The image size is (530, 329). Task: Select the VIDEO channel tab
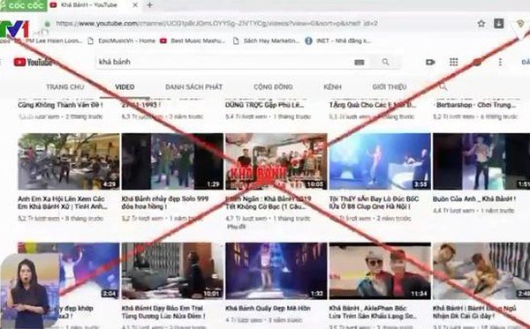(x=125, y=87)
